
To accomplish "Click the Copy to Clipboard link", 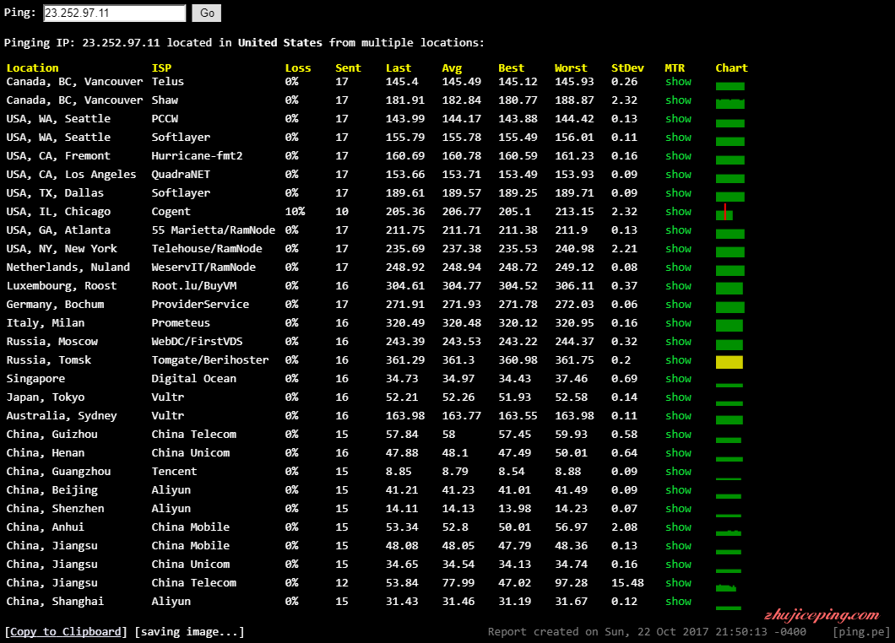I will coord(66,631).
